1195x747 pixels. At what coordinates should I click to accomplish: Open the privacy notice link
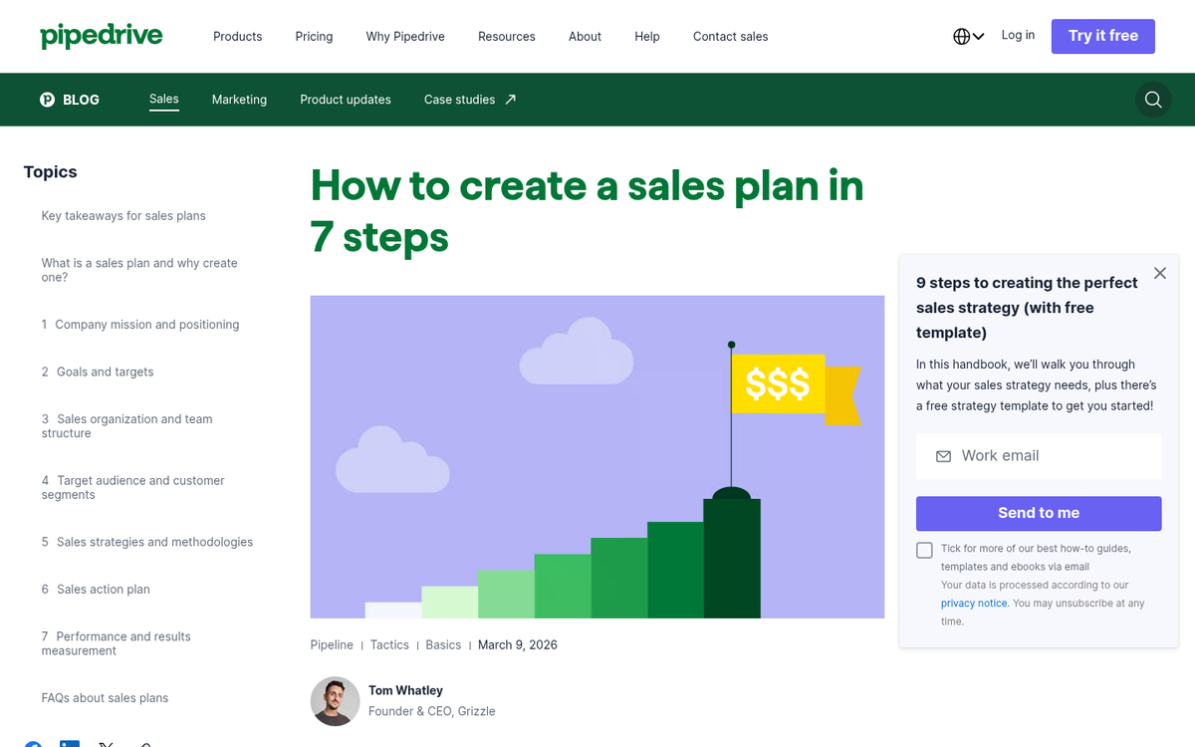[973, 603]
